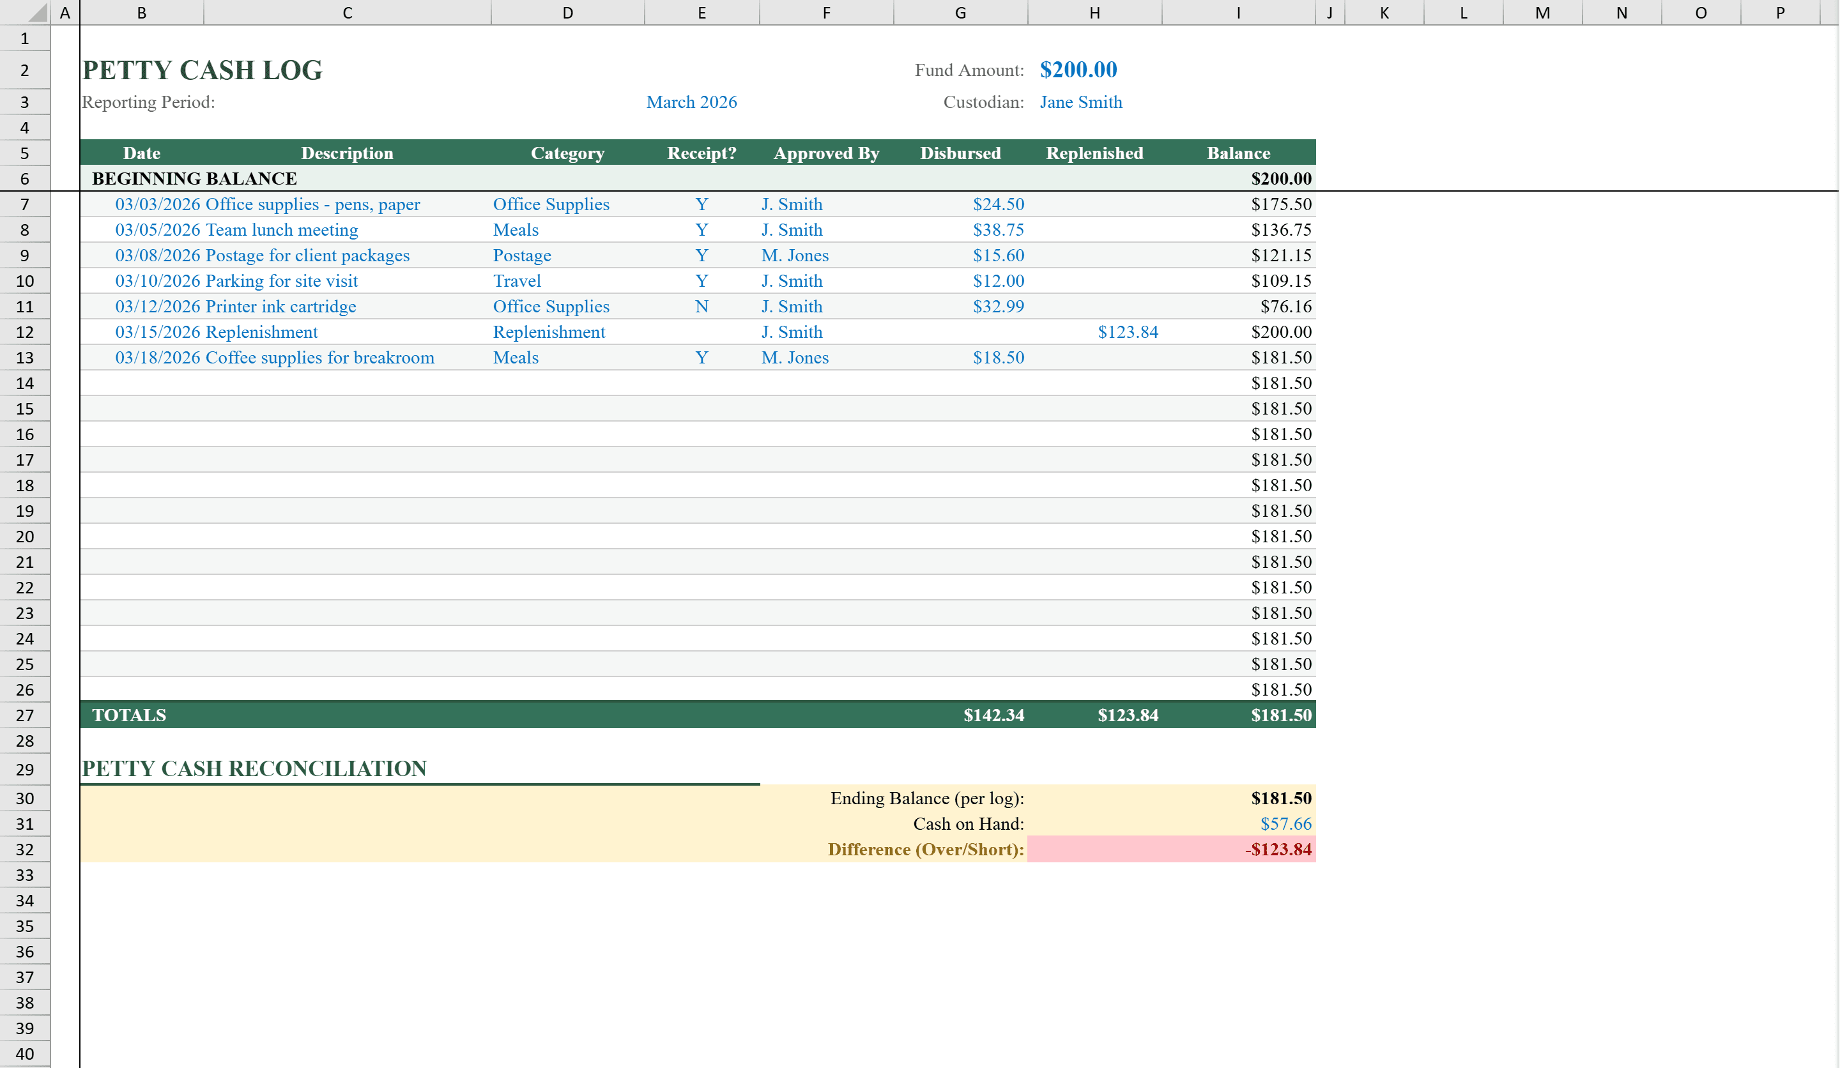1840x1068 pixels.
Task: Click the M. Jones approver in row 13
Action: [x=795, y=358]
